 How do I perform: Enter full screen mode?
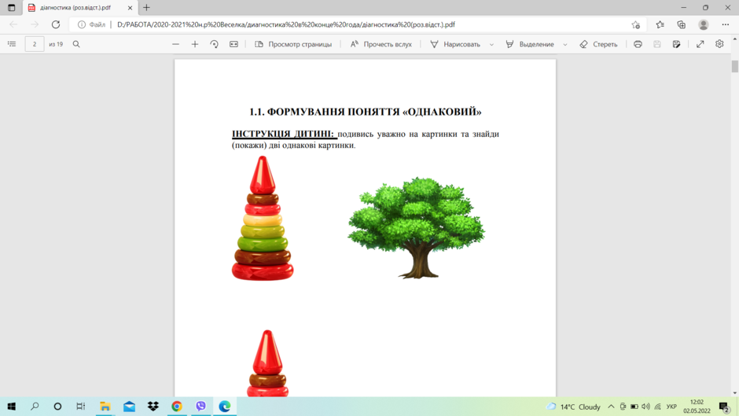[x=700, y=44]
